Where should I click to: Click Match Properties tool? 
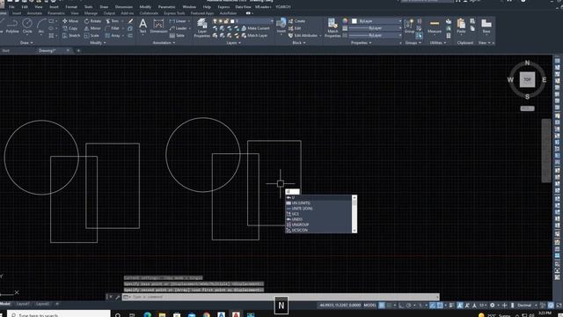333,27
